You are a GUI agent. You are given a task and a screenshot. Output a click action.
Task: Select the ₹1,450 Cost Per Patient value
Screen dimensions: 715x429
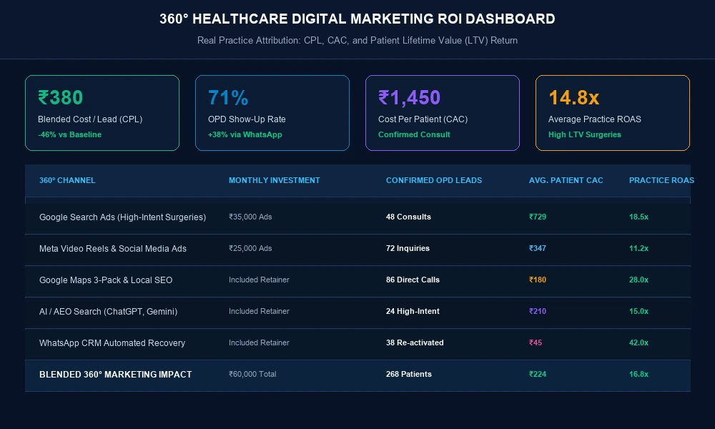coord(409,97)
